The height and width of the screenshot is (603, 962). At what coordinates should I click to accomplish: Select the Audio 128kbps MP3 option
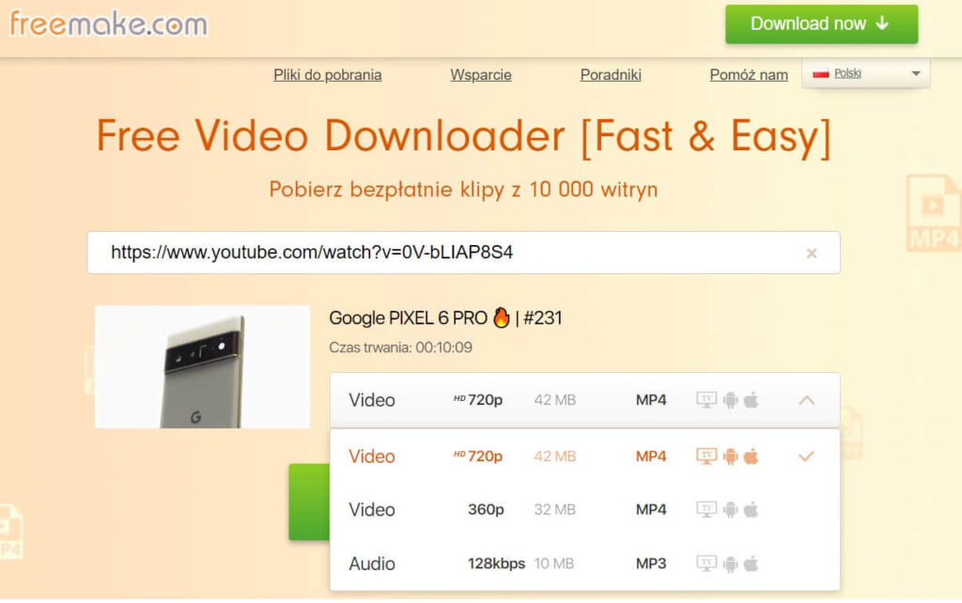pos(584,564)
